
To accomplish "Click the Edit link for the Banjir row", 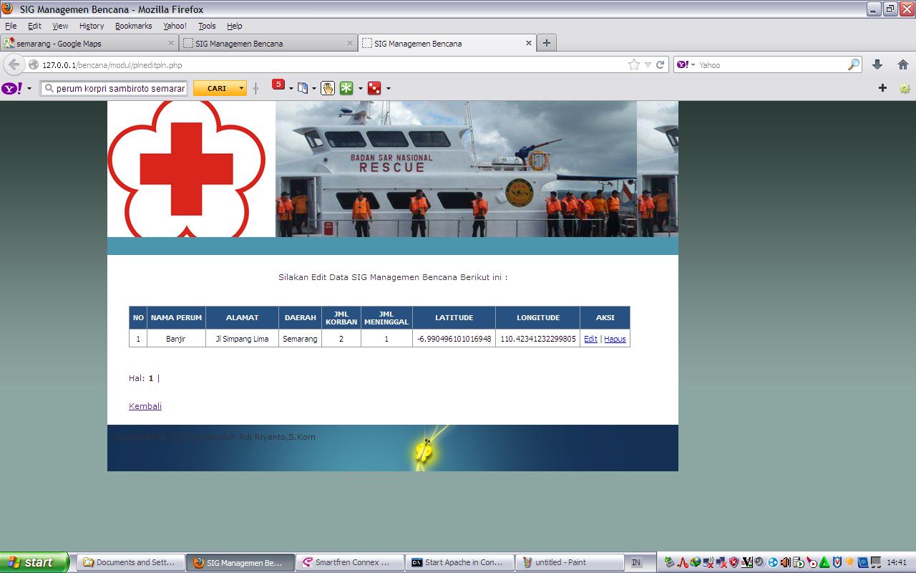I will click(590, 339).
